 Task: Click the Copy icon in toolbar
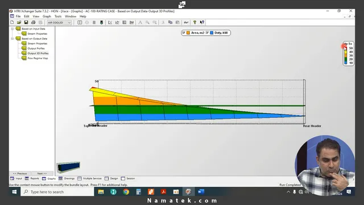[170, 22]
